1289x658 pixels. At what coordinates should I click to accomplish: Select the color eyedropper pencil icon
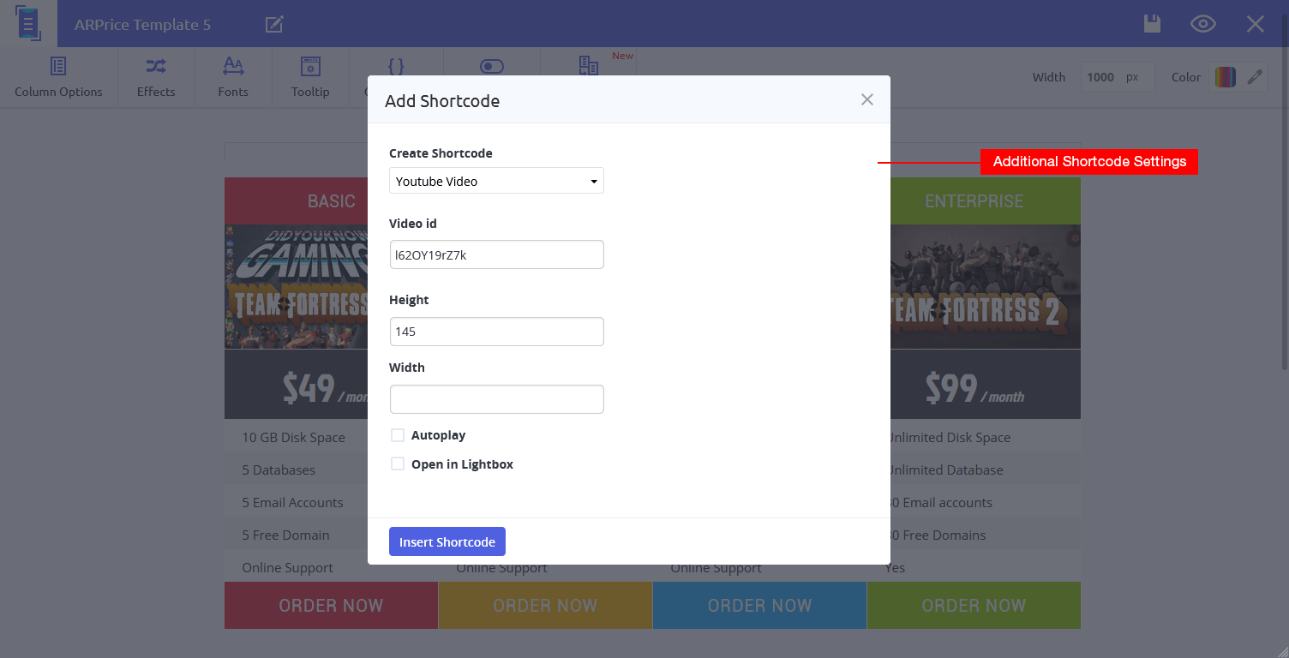click(1255, 77)
